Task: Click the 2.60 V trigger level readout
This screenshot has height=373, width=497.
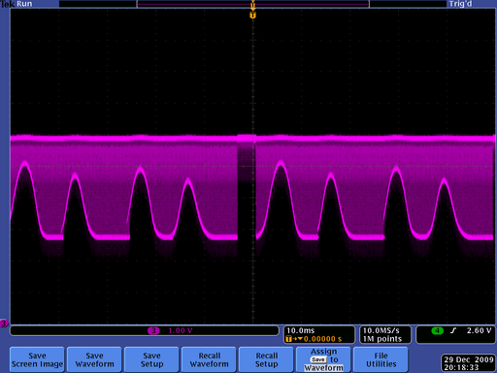Action: pos(479,330)
